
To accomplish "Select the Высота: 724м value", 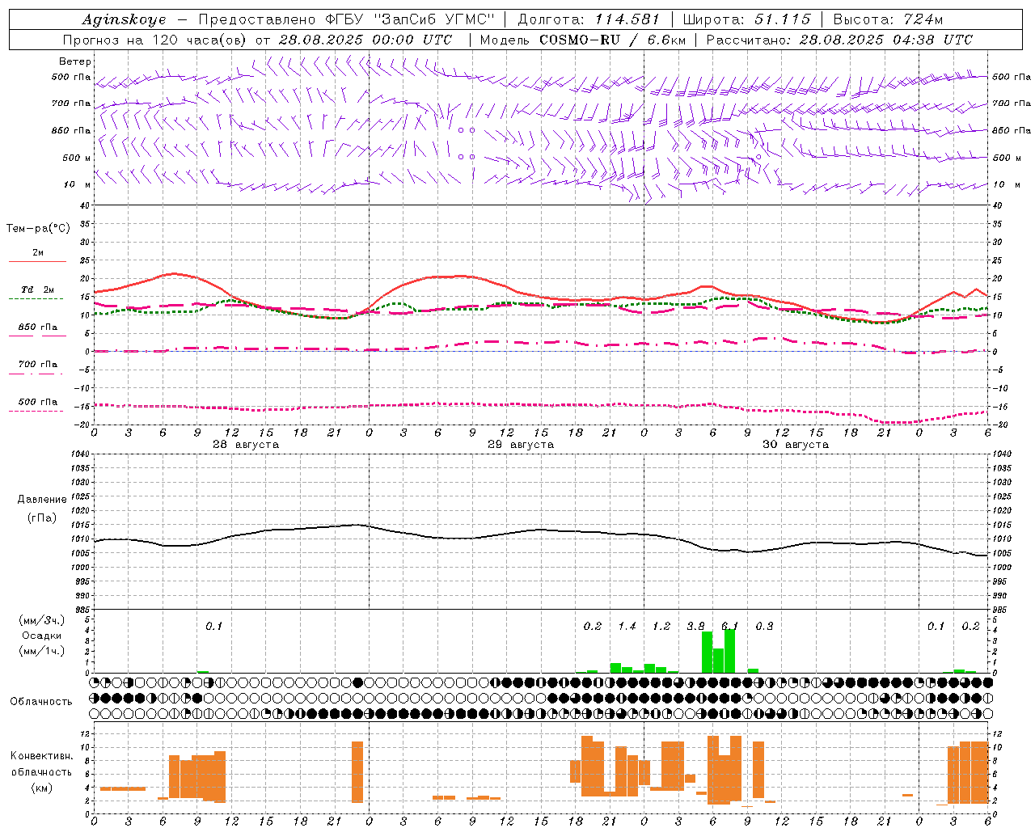I will (888, 20).
